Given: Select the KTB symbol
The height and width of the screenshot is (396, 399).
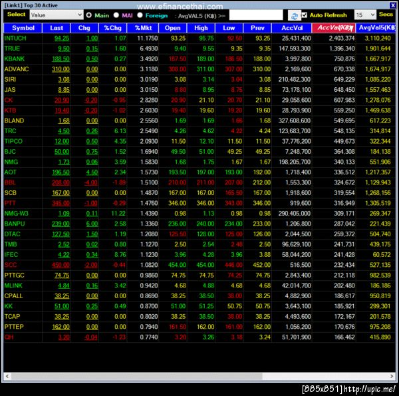Looking at the screenshot, I should click(10, 110).
